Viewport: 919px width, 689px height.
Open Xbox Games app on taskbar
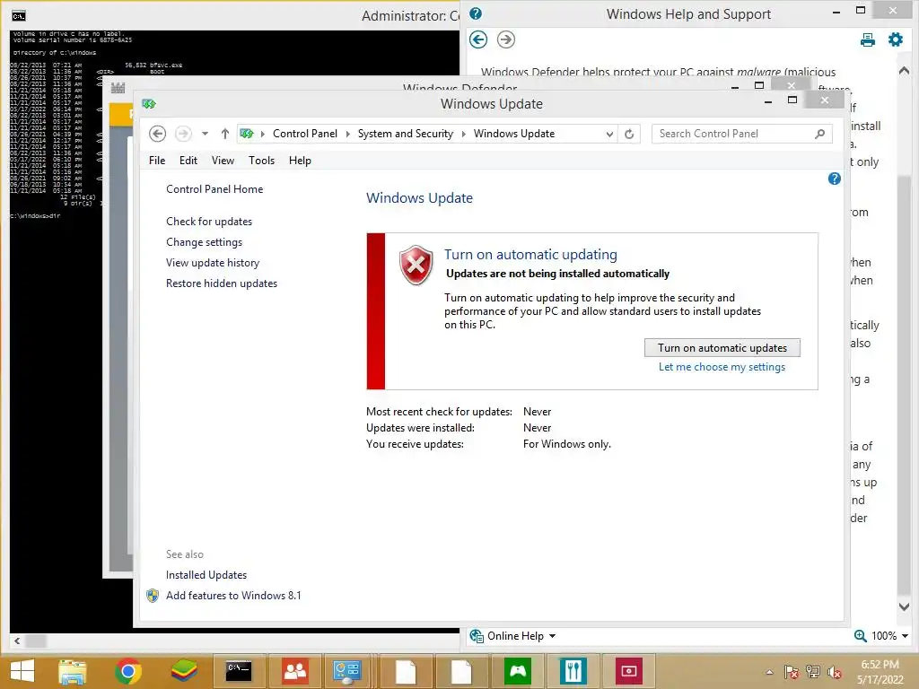(x=518, y=671)
